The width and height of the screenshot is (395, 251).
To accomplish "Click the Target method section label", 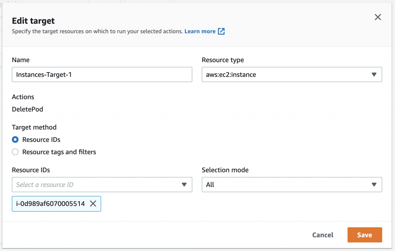I will [x=34, y=127].
